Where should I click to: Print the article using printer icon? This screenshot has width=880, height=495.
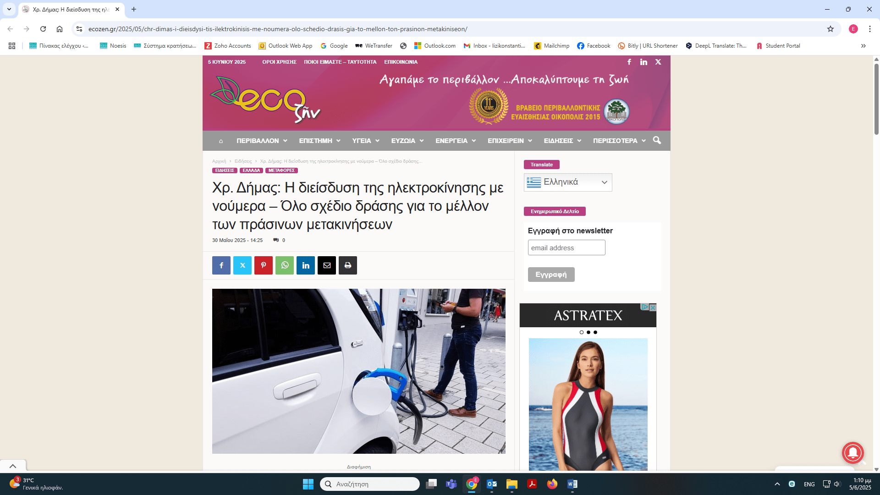[348, 265]
